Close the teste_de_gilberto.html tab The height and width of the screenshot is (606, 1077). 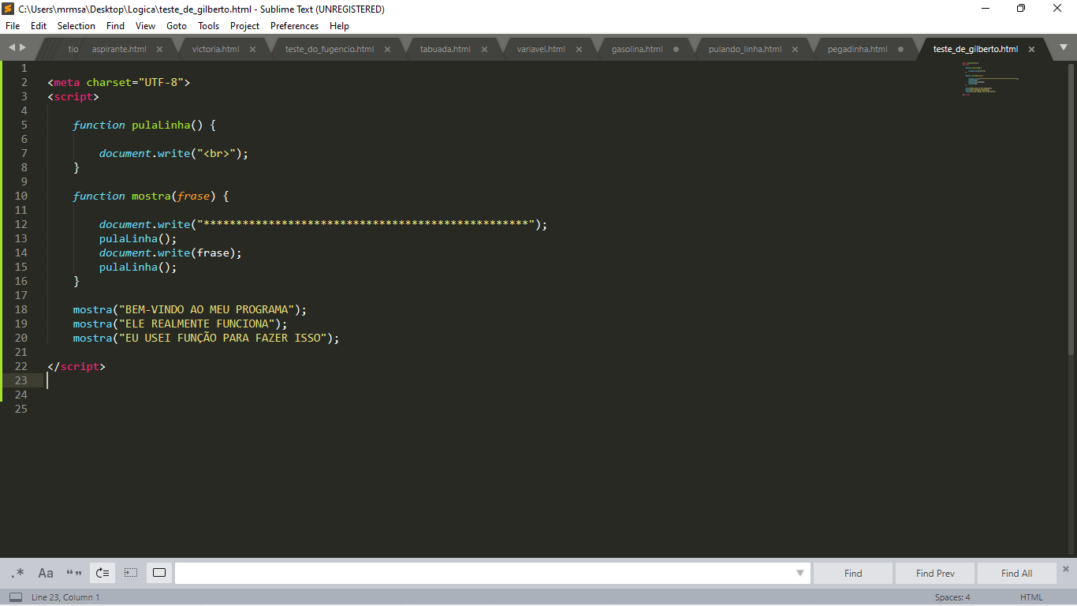tap(1031, 49)
